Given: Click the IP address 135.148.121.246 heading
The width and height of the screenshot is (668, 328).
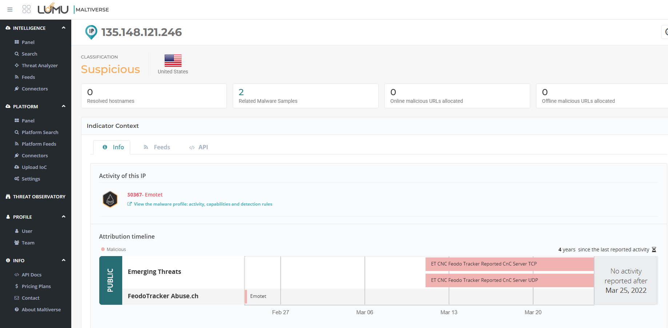Looking at the screenshot, I should pos(141,32).
